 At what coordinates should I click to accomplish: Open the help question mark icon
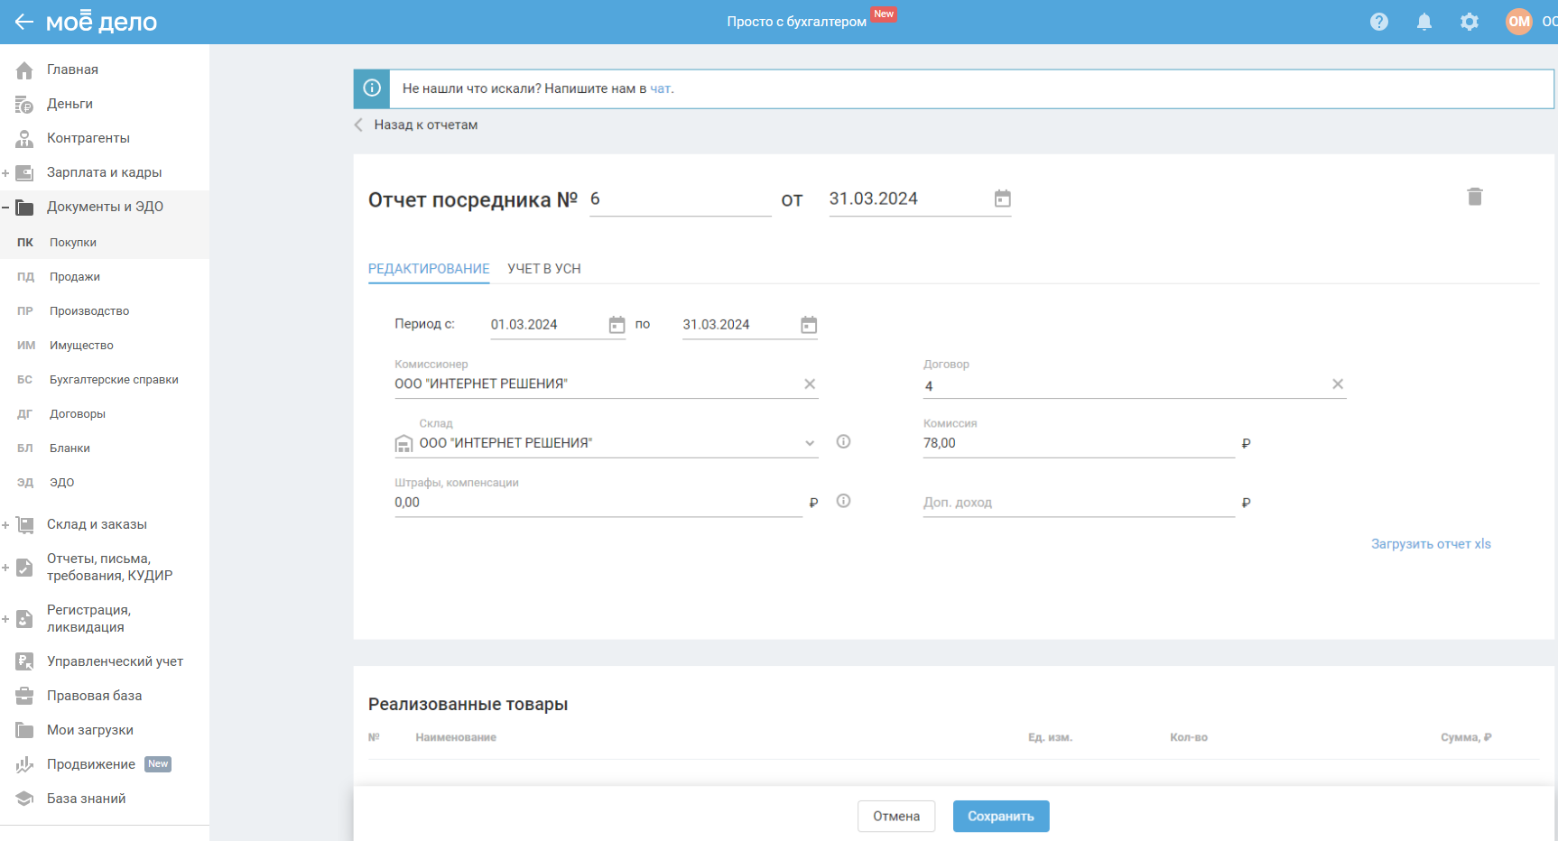(x=1378, y=22)
